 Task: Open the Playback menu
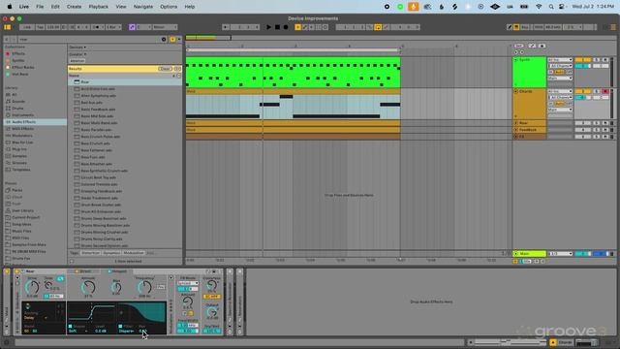99,7
